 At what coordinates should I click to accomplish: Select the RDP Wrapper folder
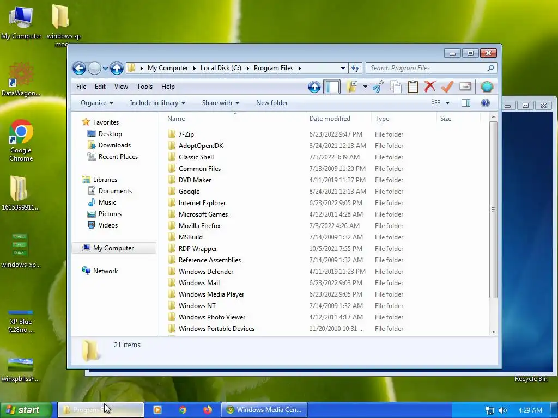tap(197, 248)
